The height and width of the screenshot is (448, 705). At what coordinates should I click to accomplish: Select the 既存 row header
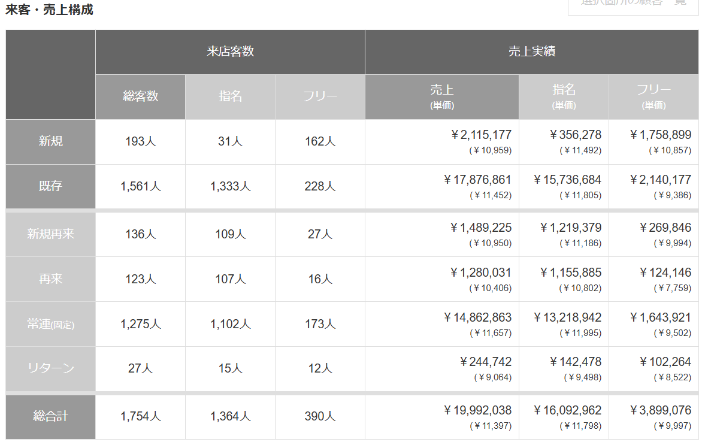click(50, 186)
